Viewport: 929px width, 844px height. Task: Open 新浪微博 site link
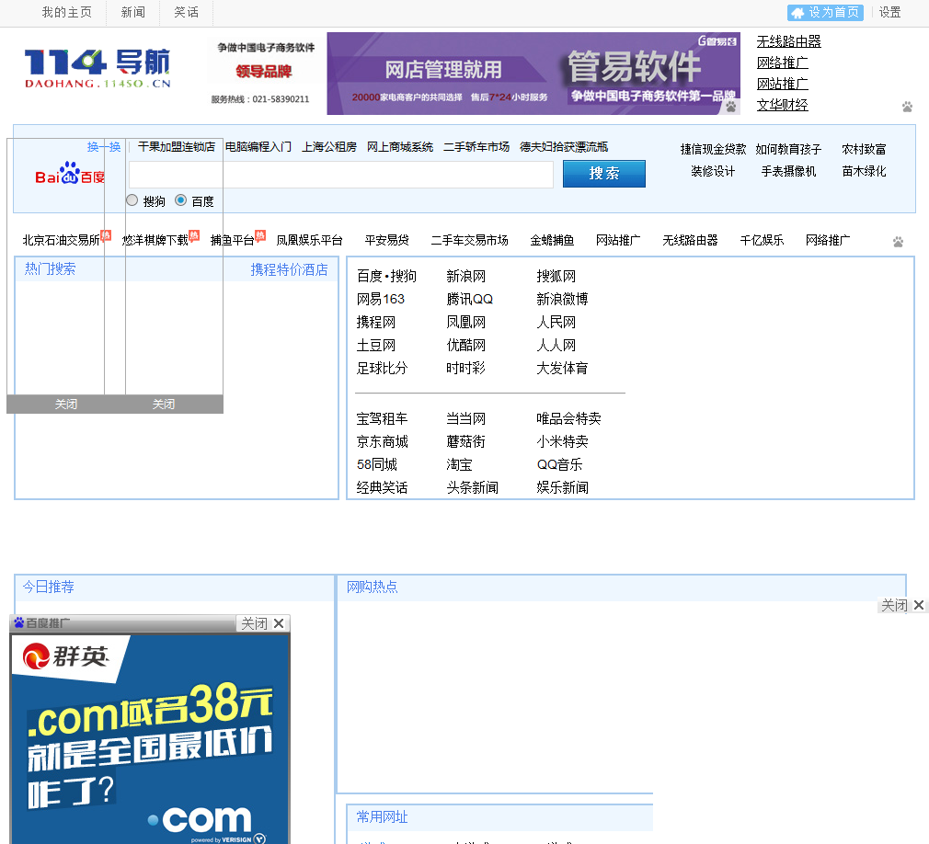point(562,299)
